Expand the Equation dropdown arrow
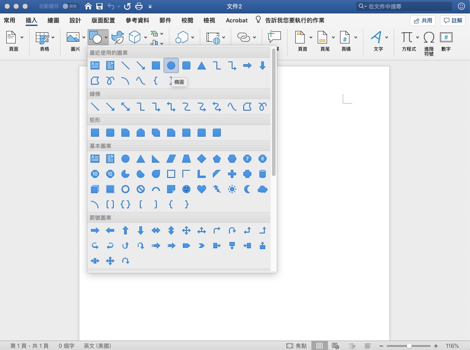Viewport: 470px width, 350px height. (417, 37)
